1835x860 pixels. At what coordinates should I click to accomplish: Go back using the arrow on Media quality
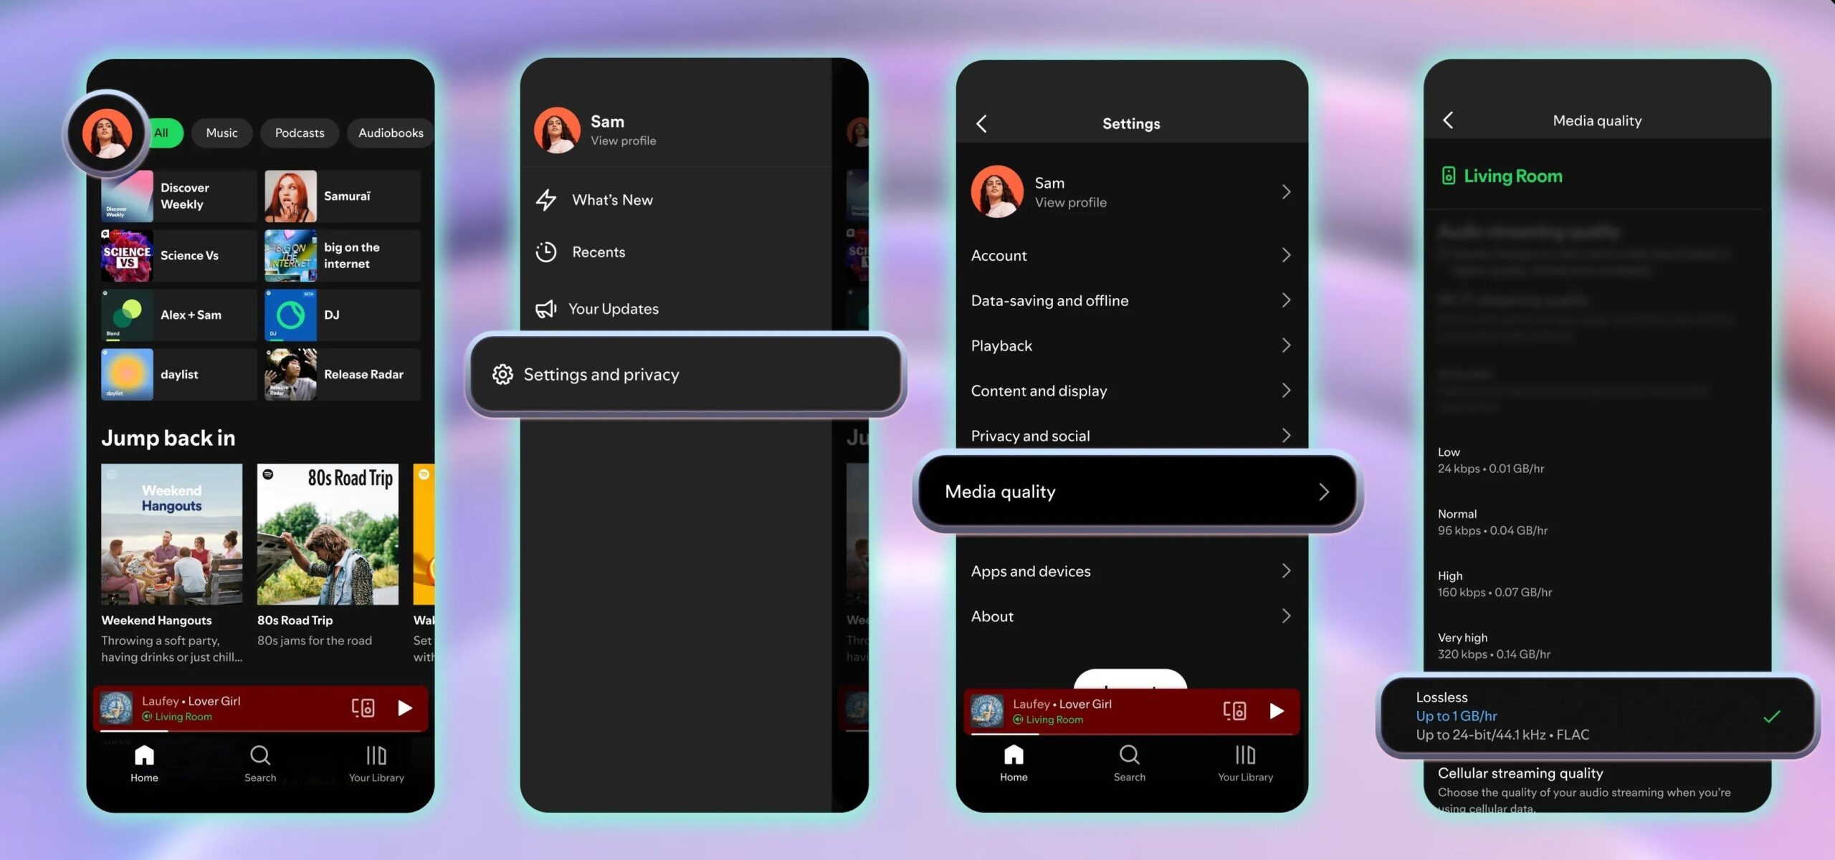1448,120
